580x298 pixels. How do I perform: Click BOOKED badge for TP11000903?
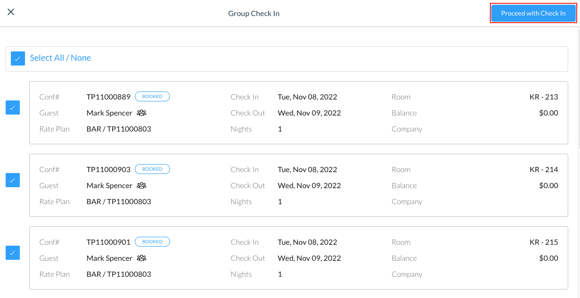coord(152,169)
